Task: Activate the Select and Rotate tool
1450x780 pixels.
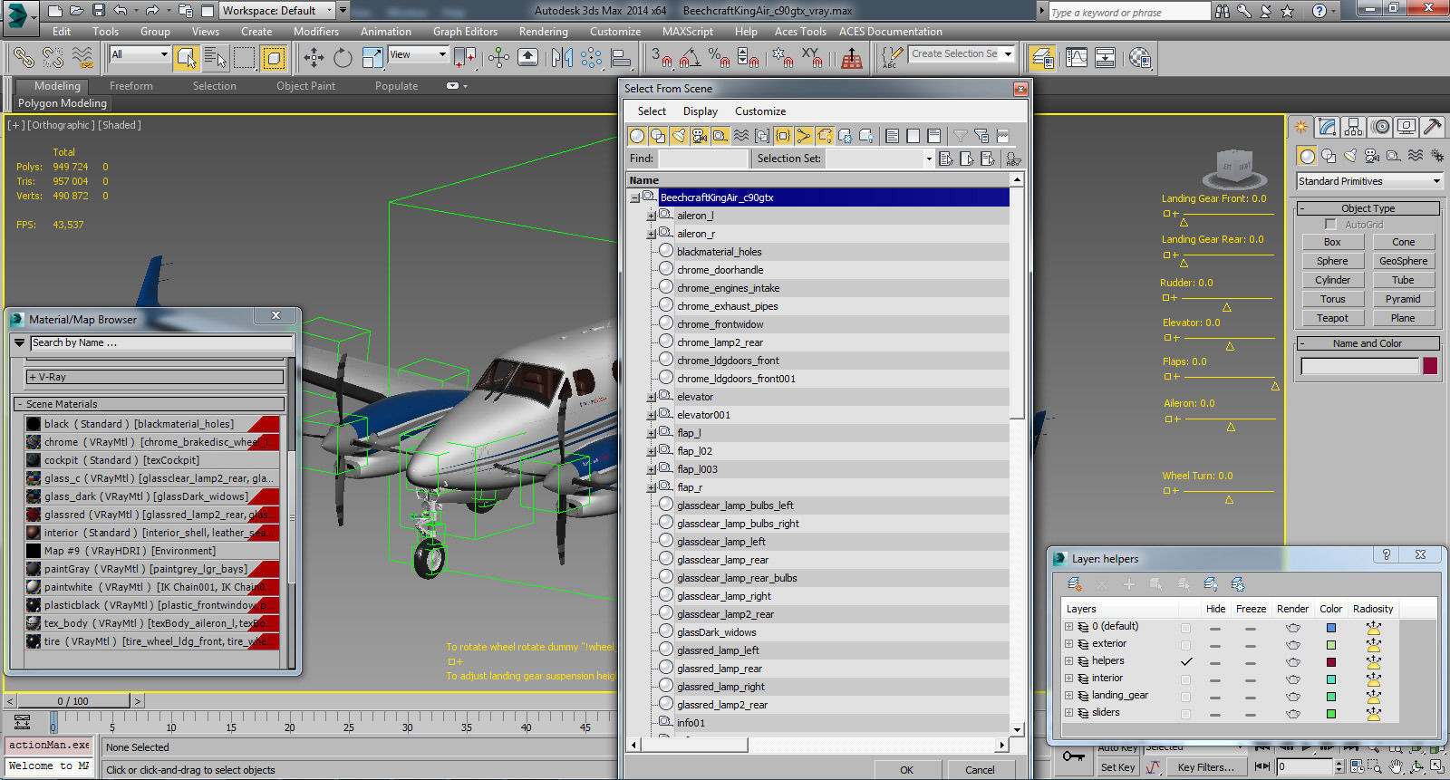Action: tap(343, 58)
